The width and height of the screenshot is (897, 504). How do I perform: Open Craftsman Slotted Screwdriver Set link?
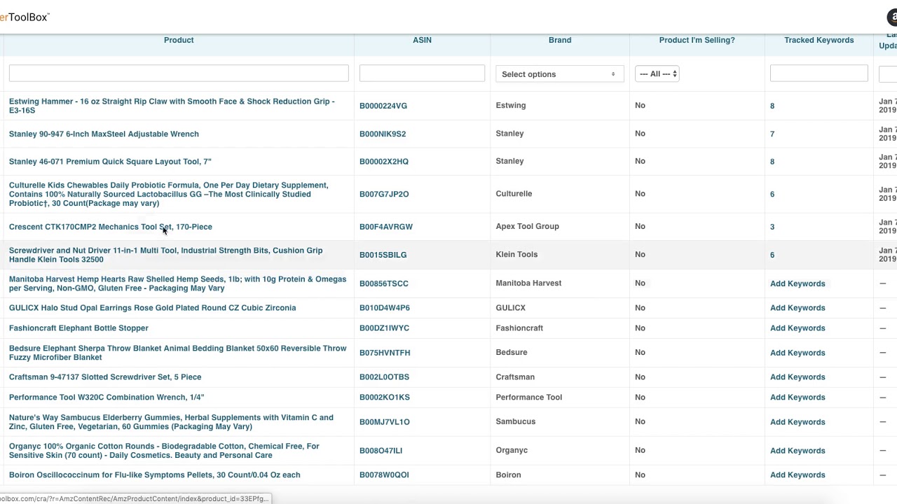click(x=105, y=377)
